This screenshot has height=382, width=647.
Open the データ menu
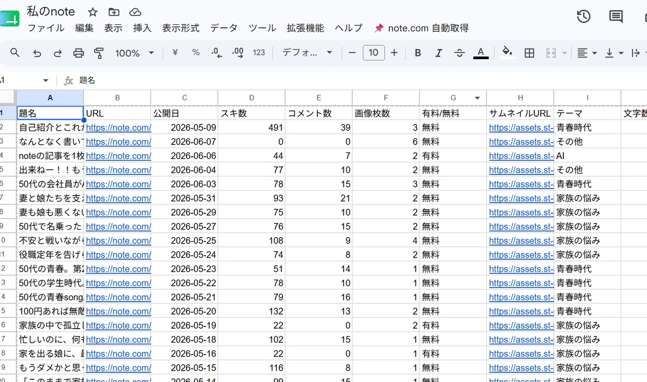[224, 28]
